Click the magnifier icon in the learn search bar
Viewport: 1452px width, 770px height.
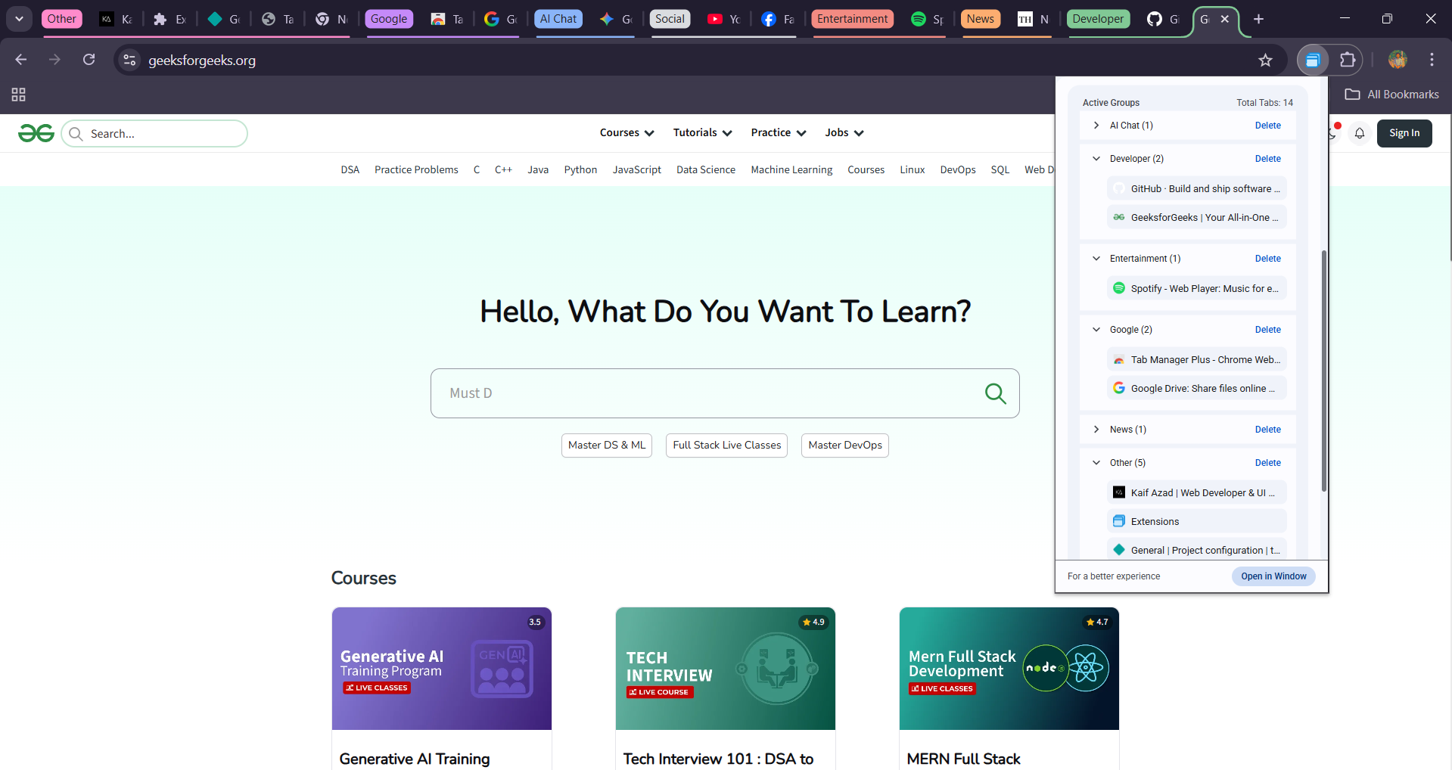click(995, 393)
